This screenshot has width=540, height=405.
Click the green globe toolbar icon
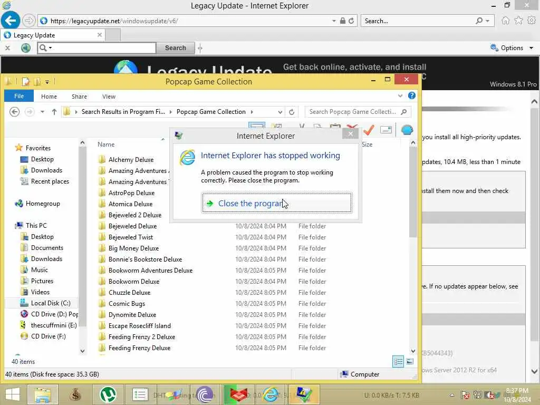(x=26, y=48)
